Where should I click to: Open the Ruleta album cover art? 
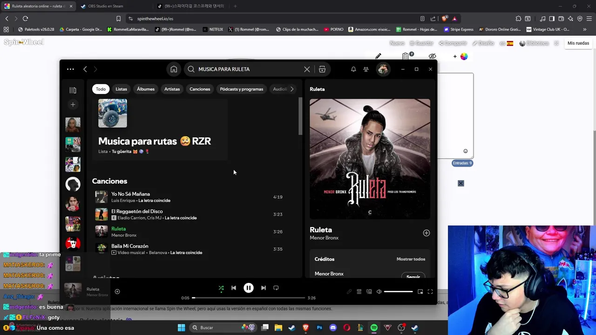coord(370,159)
